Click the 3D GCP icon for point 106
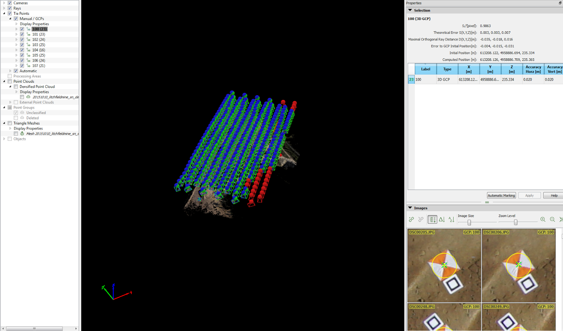The image size is (563, 331). (28, 61)
